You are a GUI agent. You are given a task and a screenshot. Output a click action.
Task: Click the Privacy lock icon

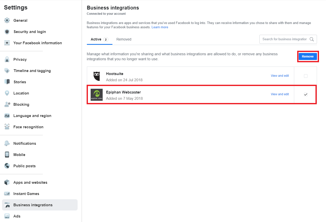click(x=7, y=59)
